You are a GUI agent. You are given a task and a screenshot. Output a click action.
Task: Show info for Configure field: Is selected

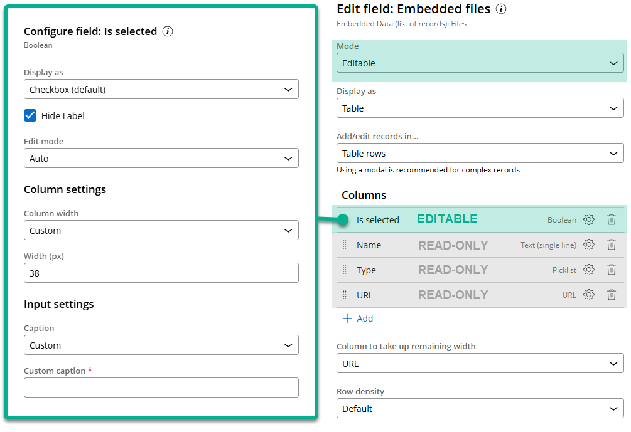(x=168, y=31)
